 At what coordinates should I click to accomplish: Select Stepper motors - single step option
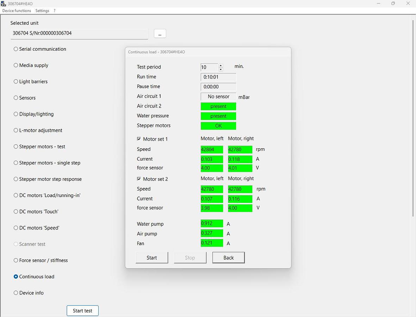(x=47, y=163)
